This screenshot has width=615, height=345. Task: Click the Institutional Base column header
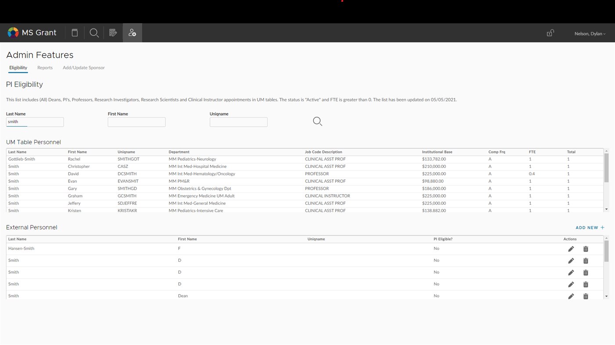437,152
